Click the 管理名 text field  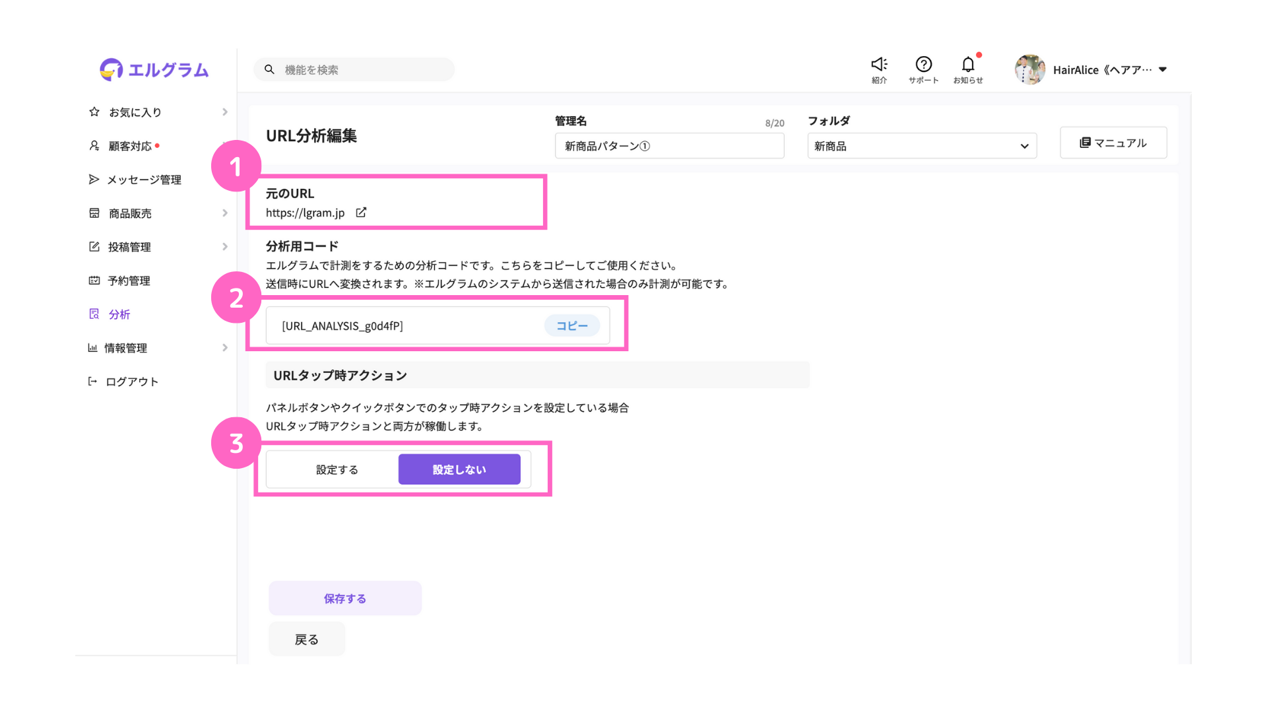(x=669, y=146)
